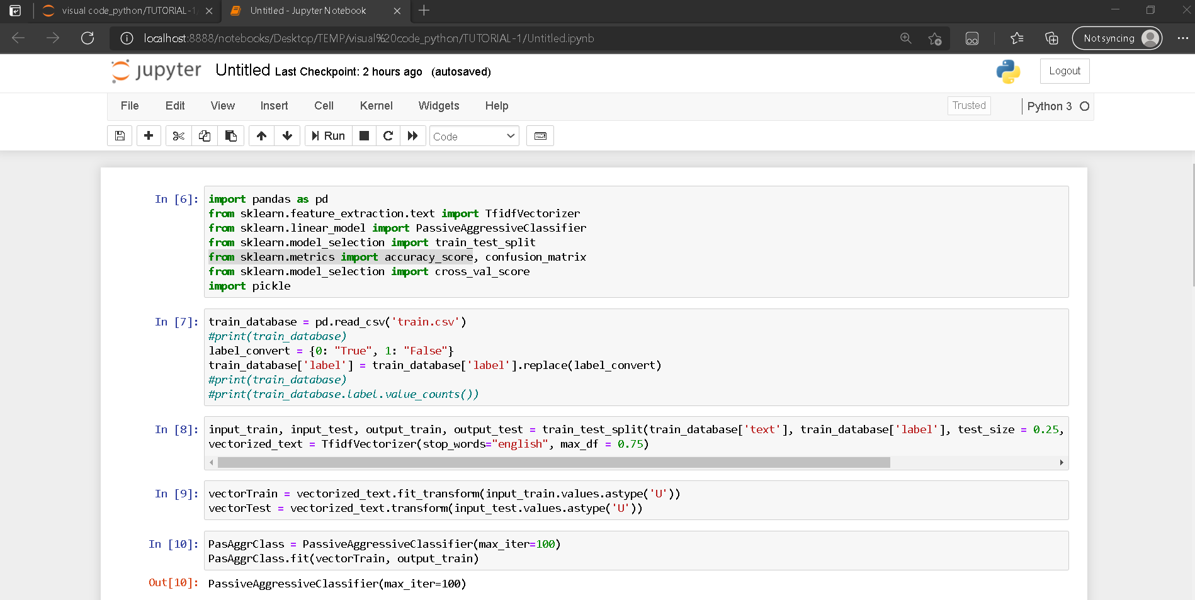Open the zoom magnifier in address bar
1195x600 pixels.
(905, 38)
